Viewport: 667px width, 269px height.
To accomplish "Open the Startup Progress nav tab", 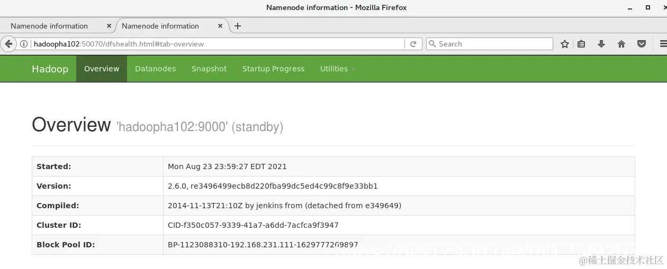I will pyautogui.click(x=273, y=69).
